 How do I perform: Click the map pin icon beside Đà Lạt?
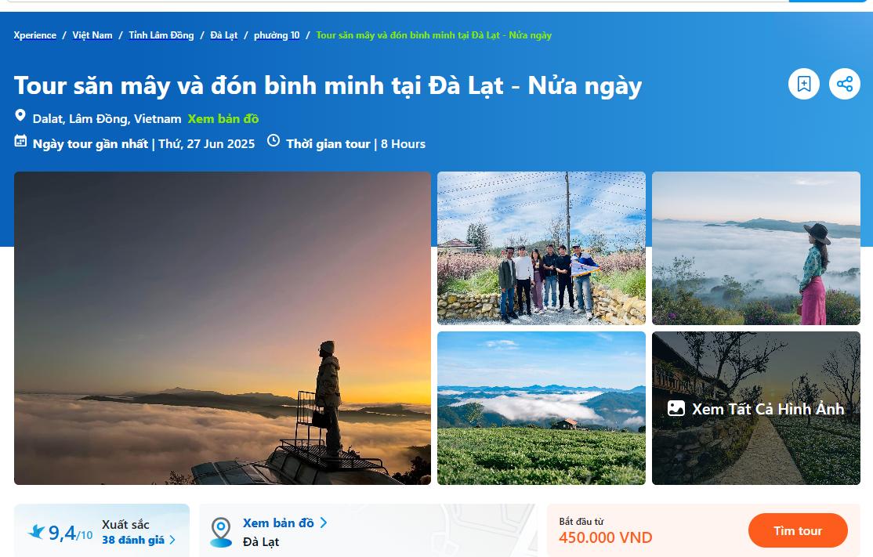[x=221, y=532]
